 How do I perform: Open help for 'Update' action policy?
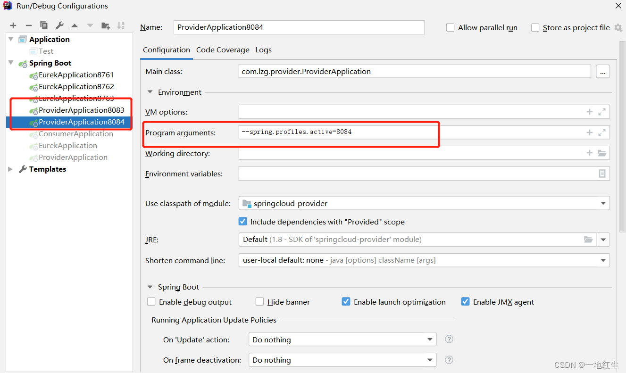[449, 340]
